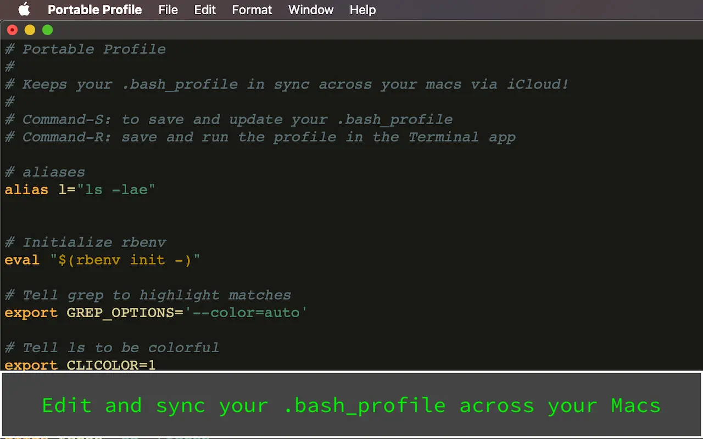Open the Apple menu
The width and height of the screenshot is (703, 439).
click(23, 9)
